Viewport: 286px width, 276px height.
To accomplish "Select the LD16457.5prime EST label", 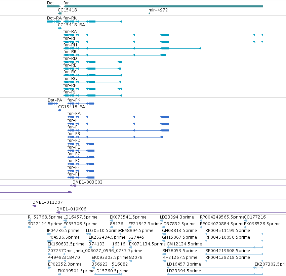I will coord(80,217).
